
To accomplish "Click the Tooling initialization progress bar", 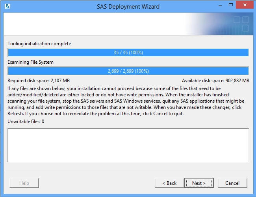I will 128,52.
